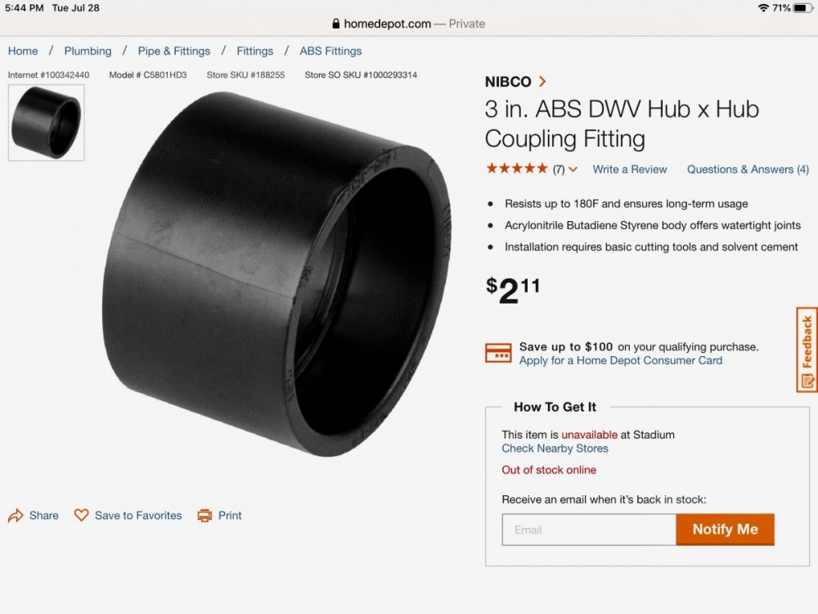Navigate to Pipe & Fittings breadcrumb
This screenshot has width=818, height=614.
[x=173, y=51]
